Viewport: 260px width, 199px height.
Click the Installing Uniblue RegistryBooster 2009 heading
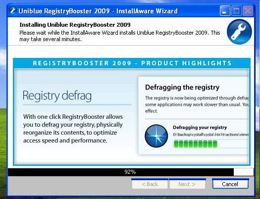(x=75, y=25)
